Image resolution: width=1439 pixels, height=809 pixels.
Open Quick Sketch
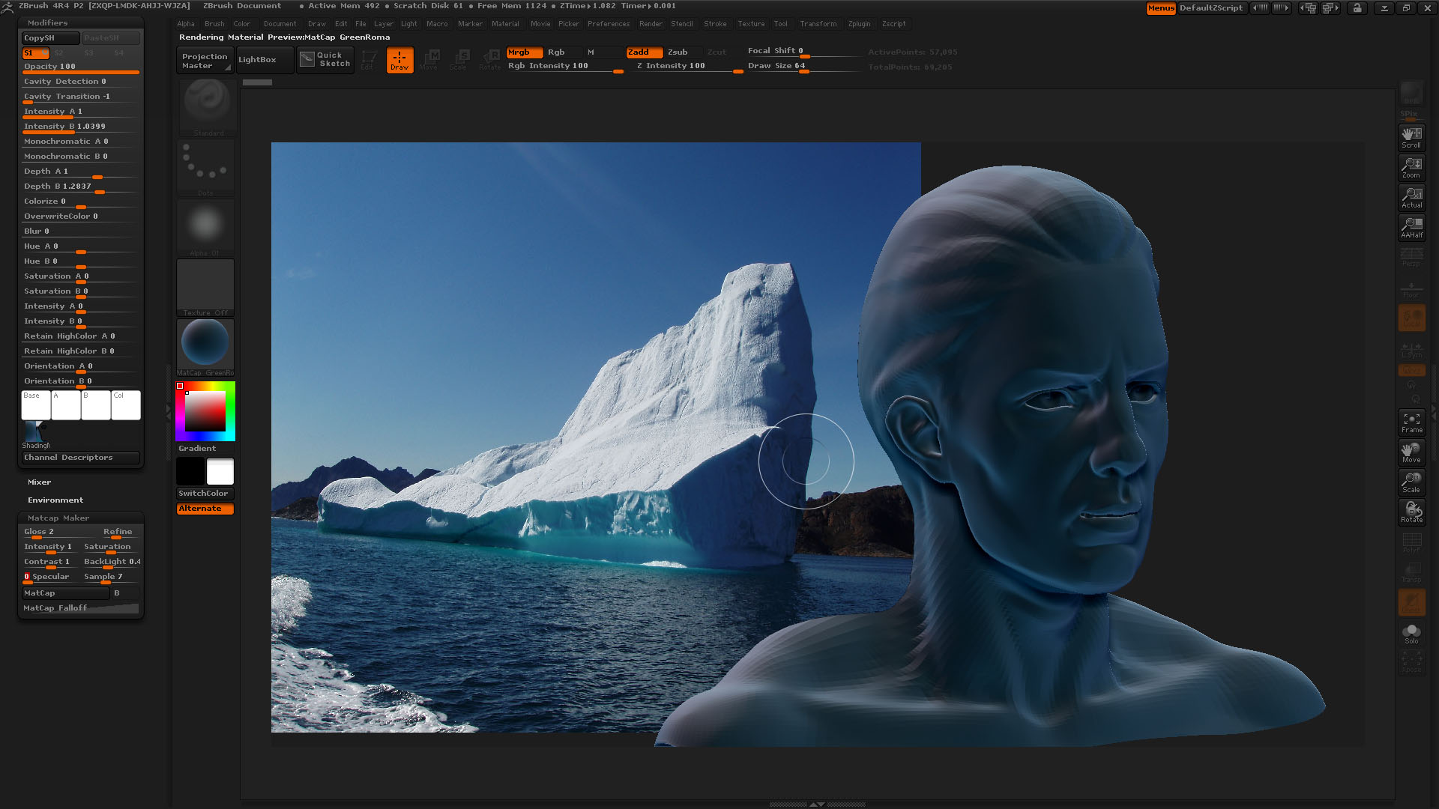point(325,59)
